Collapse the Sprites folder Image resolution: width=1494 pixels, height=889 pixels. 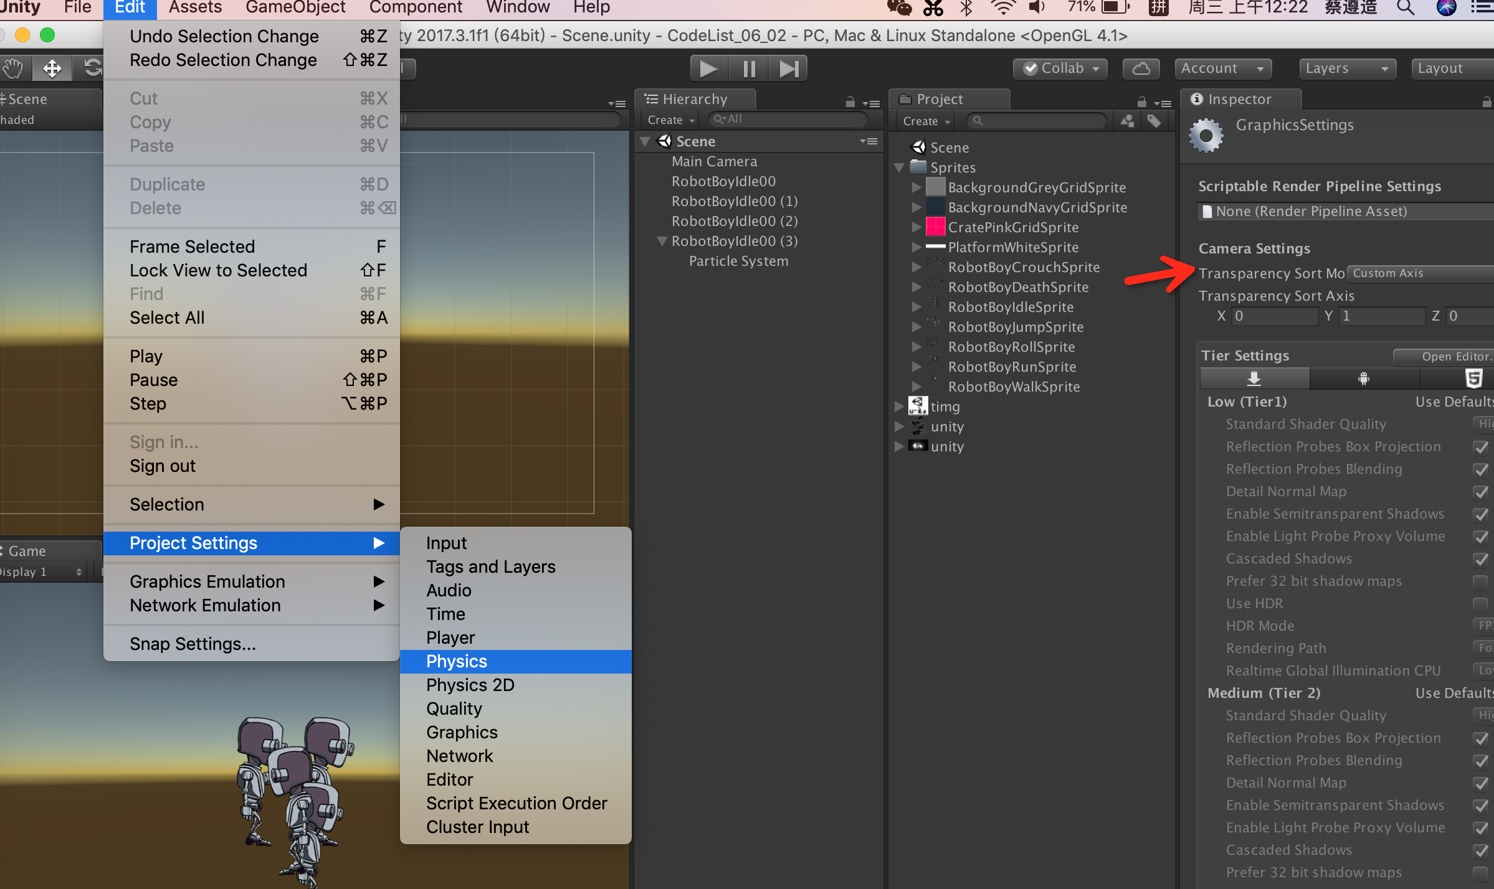tap(899, 167)
